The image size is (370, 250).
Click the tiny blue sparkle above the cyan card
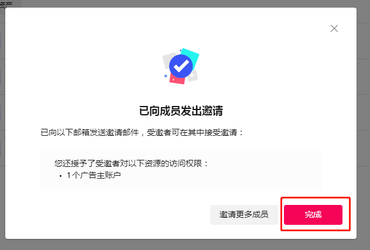181,50
